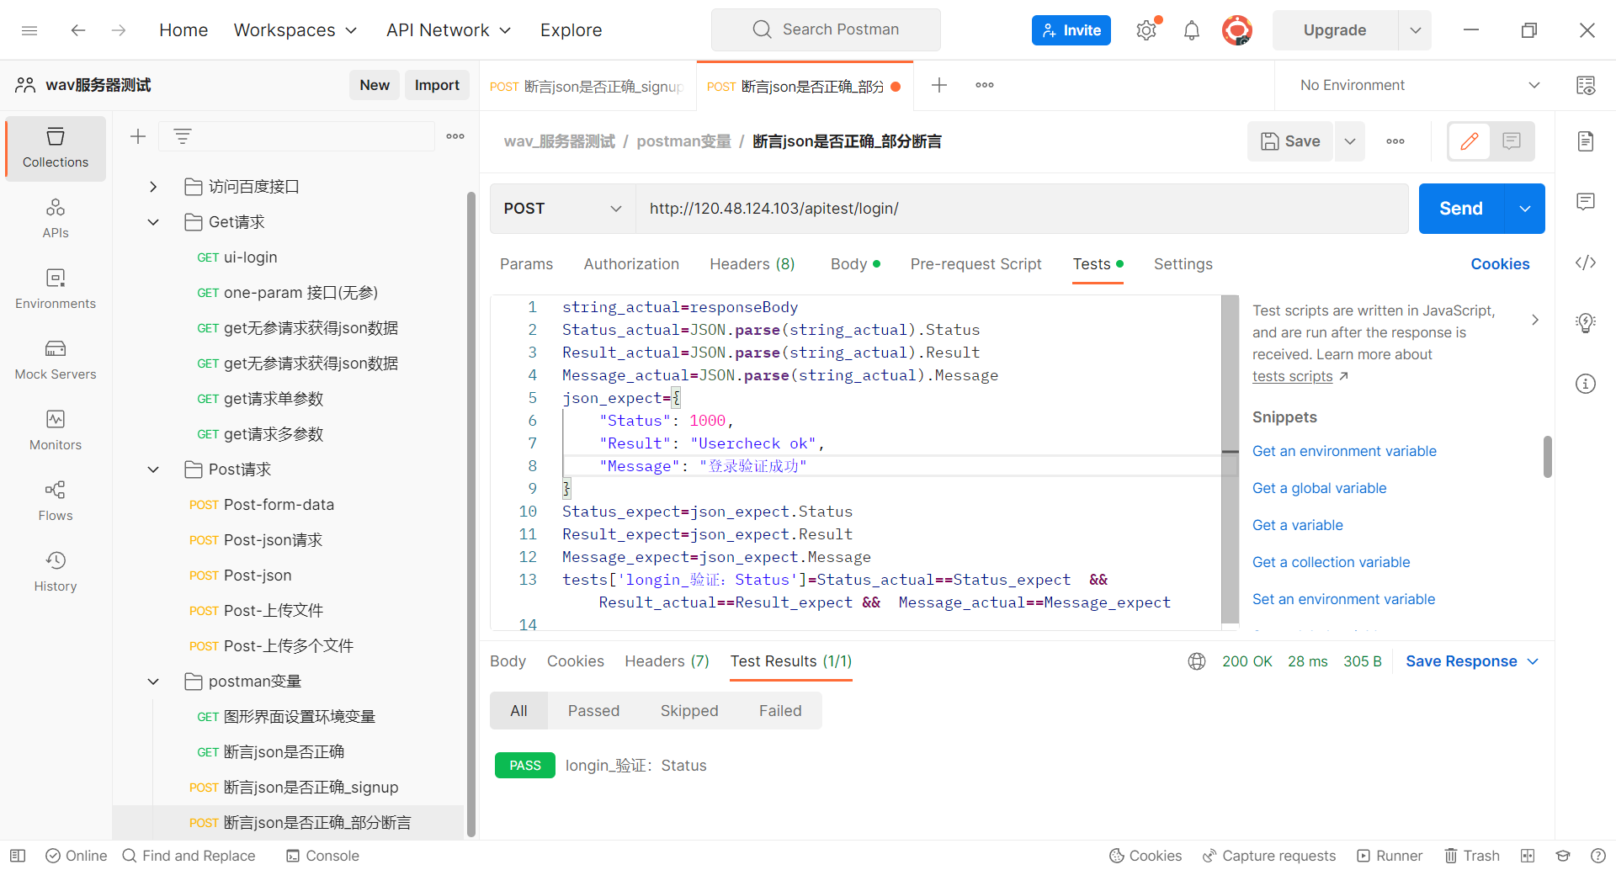Insert 'Get a global variable' snippet
1616x870 pixels.
point(1319,488)
